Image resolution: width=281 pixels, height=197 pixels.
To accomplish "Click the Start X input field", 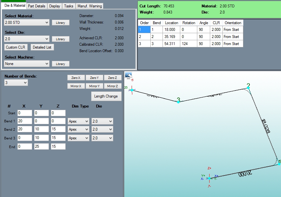I will (25, 113).
